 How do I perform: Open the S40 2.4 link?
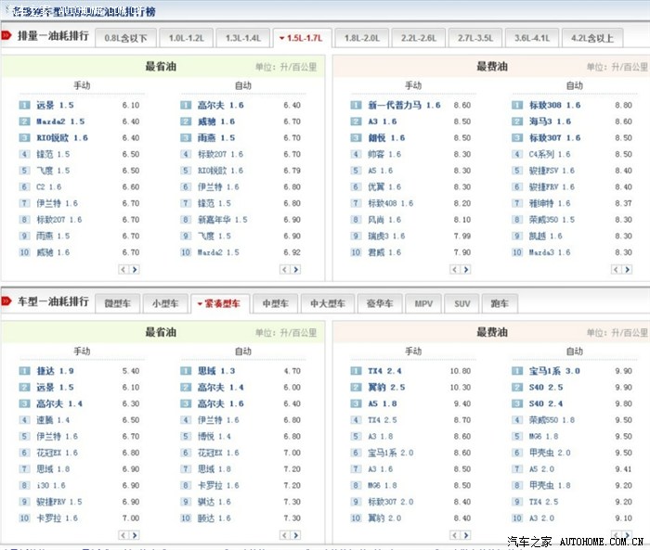(546, 403)
